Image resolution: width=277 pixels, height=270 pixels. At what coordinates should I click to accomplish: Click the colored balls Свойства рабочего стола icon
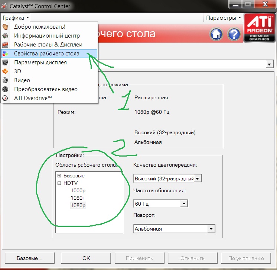[x=5, y=54]
